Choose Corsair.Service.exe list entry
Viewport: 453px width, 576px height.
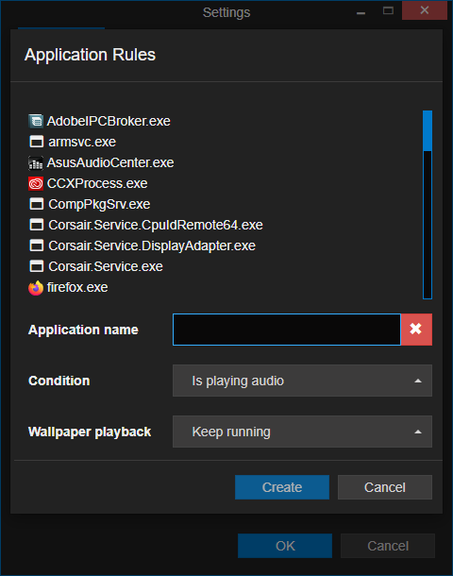(106, 266)
